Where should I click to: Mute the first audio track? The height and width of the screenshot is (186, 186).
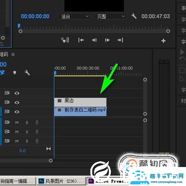pos(17,123)
